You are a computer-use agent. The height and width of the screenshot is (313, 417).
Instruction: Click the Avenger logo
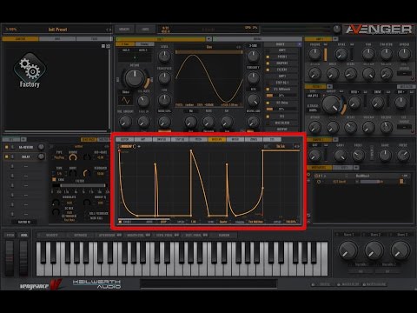tap(380, 29)
